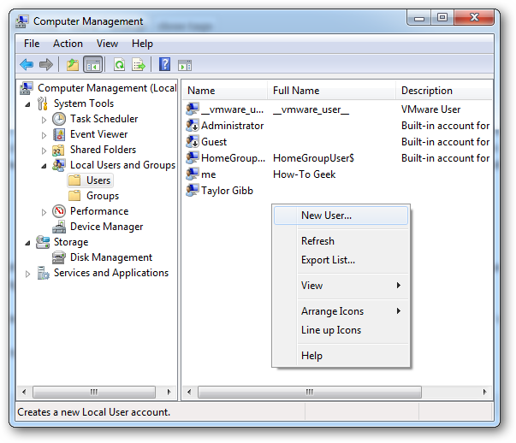Click the Groups folder icon
This screenshot has width=516, height=443.
(x=74, y=196)
